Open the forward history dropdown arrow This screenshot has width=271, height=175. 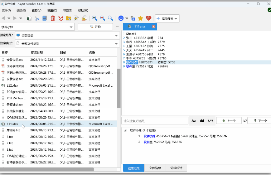click(20, 18)
